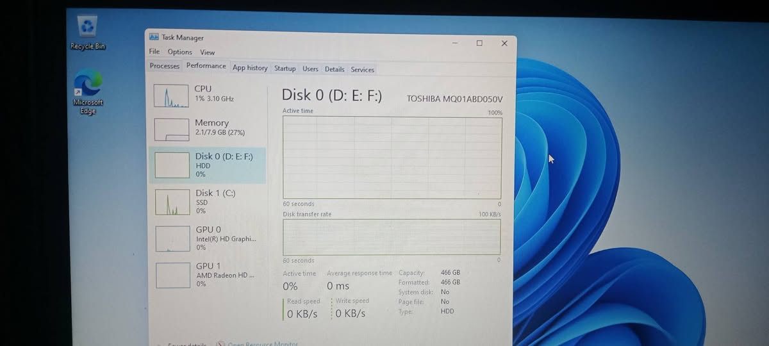Screen dimensions: 769x346
Task: Click the Active time 0% value
Action: (x=290, y=286)
